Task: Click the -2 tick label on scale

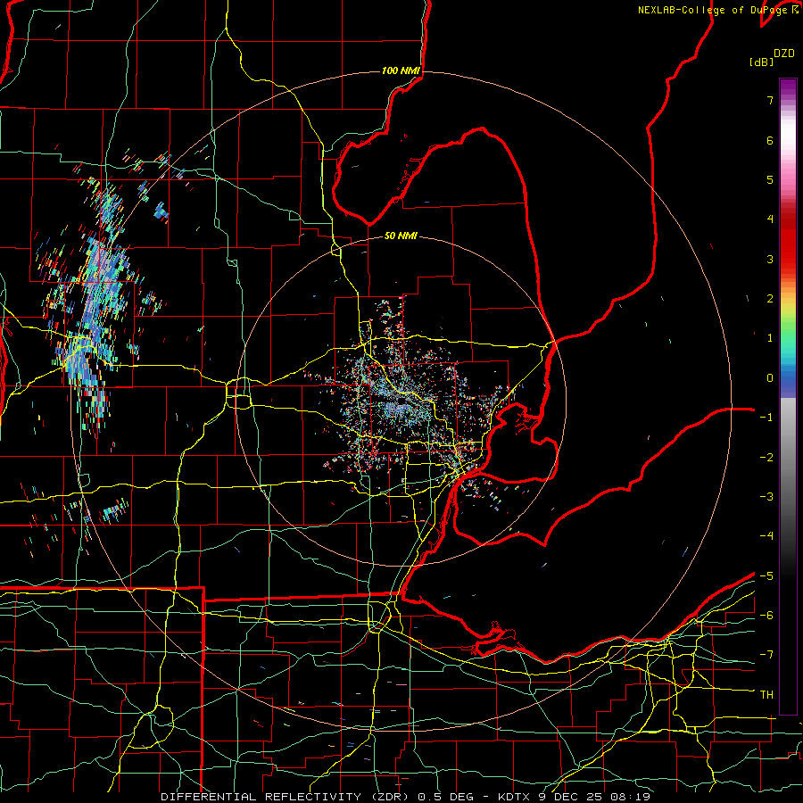Action: (766, 458)
